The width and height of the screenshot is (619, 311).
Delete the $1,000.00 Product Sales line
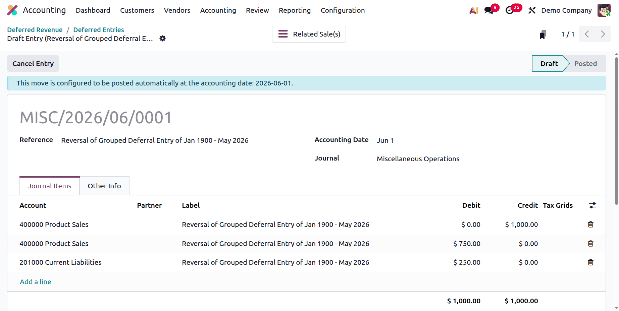coord(590,225)
